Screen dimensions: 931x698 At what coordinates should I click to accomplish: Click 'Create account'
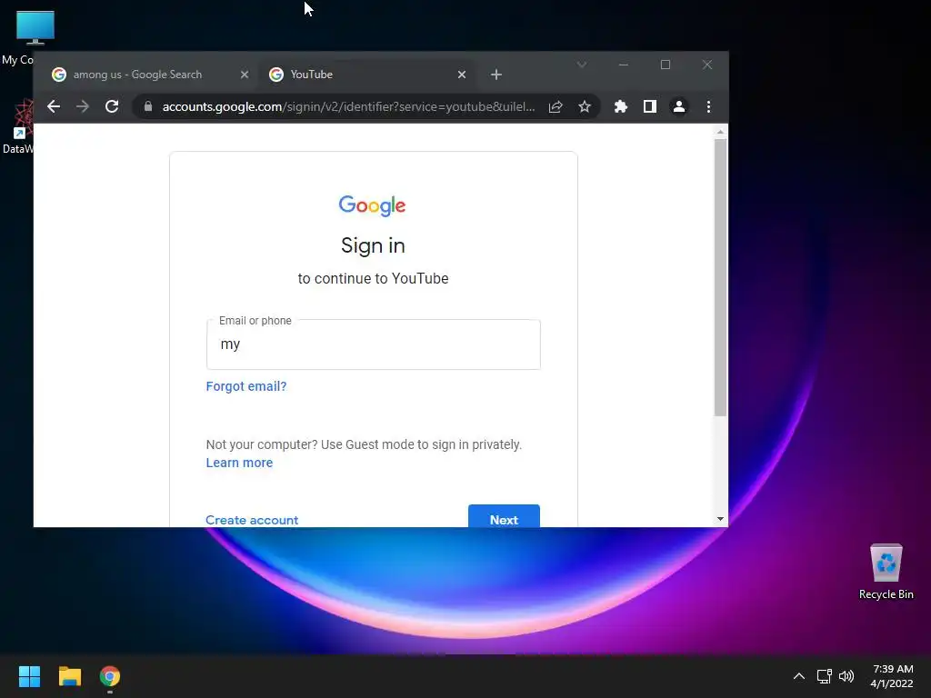(x=252, y=520)
